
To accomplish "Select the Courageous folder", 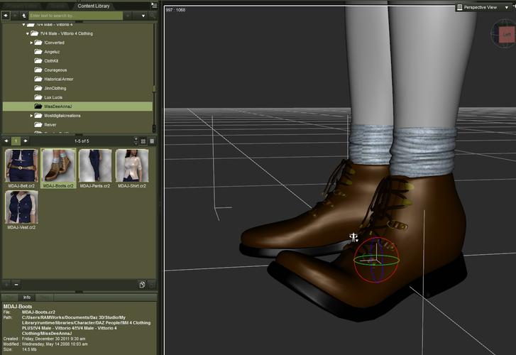I will click(55, 70).
